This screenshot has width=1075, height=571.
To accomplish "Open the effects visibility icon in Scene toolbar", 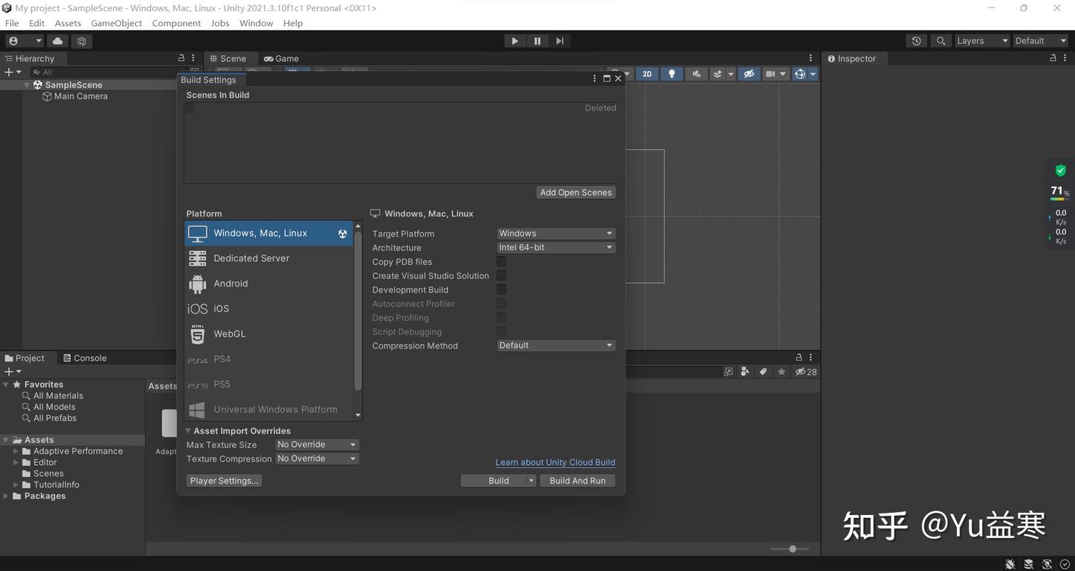I will 719,73.
